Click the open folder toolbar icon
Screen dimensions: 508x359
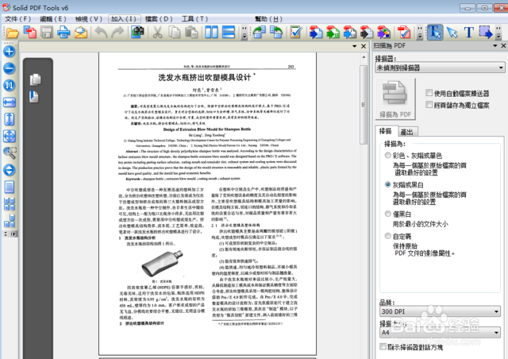pyautogui.click(x=13, y=33)
